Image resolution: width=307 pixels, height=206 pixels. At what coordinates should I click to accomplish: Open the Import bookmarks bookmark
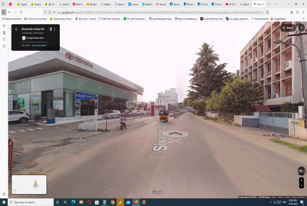(x=12, y=19)
